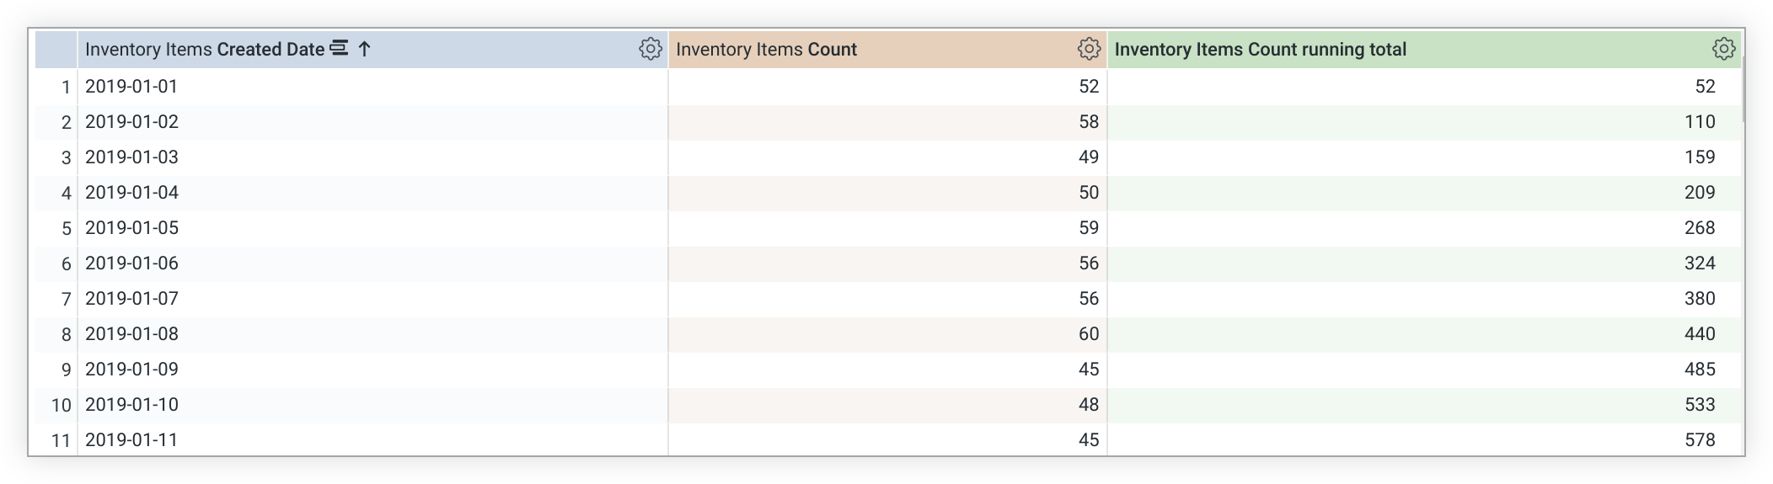Select the 2019-01-01 date cell

point(131,87)
